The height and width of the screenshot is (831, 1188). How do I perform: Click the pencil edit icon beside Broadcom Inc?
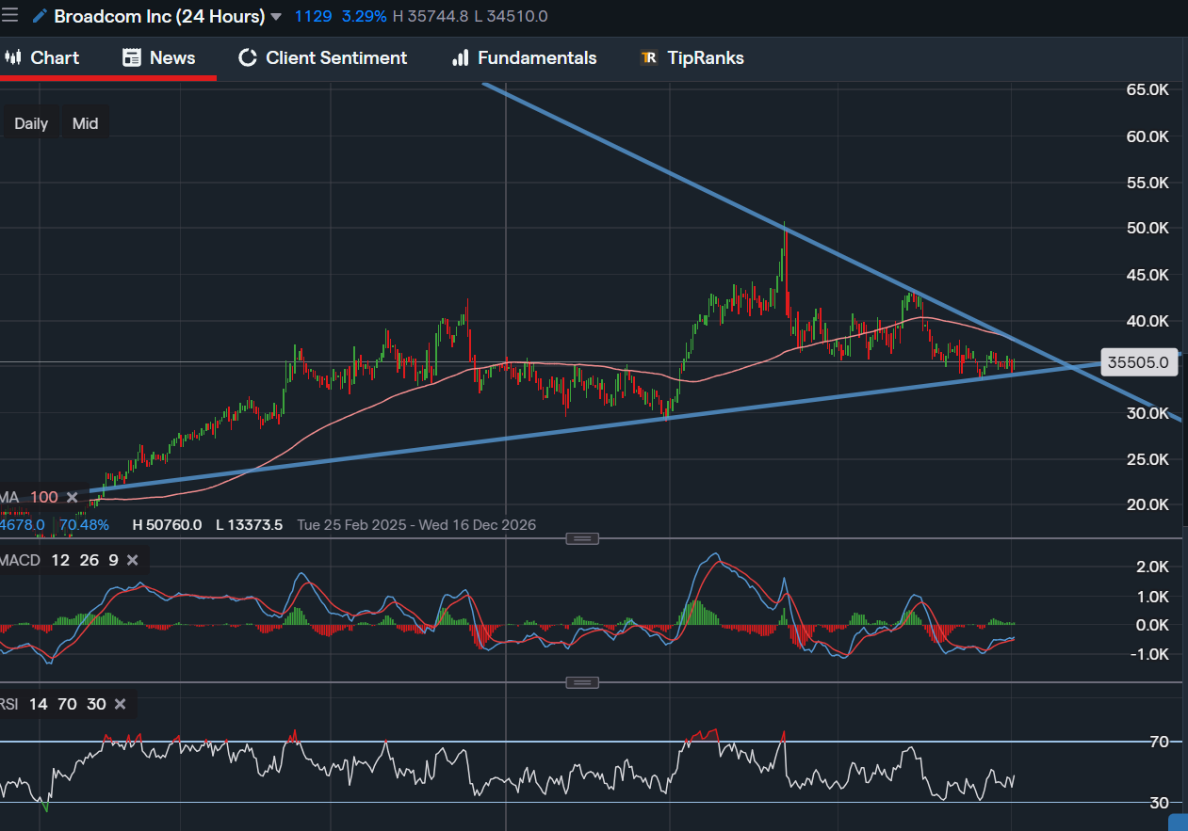[x=39, y=16]
